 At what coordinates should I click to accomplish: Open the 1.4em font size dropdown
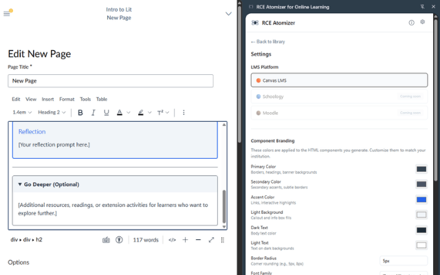pyautogui.click(x=22, y=113)
